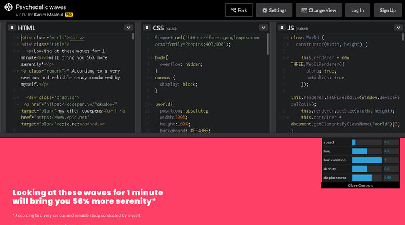This screenshot has width=405, height=225.
Task: Expand the JS panel dropdown arrow
Action: pyautogui.click(x=397, y=28)
